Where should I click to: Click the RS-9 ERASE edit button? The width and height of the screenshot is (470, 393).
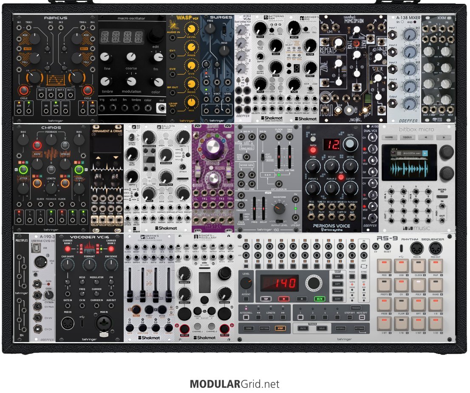click(337, 291)
